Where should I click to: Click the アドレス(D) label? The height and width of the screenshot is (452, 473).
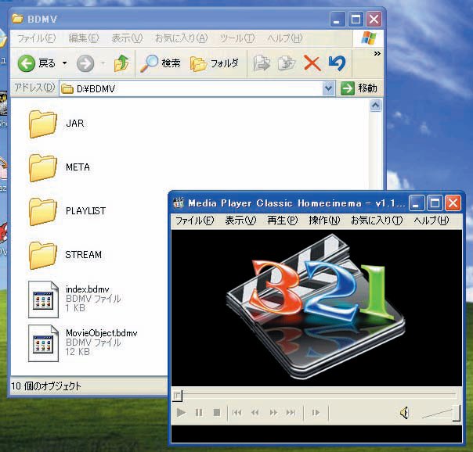(x=34, y=88)
